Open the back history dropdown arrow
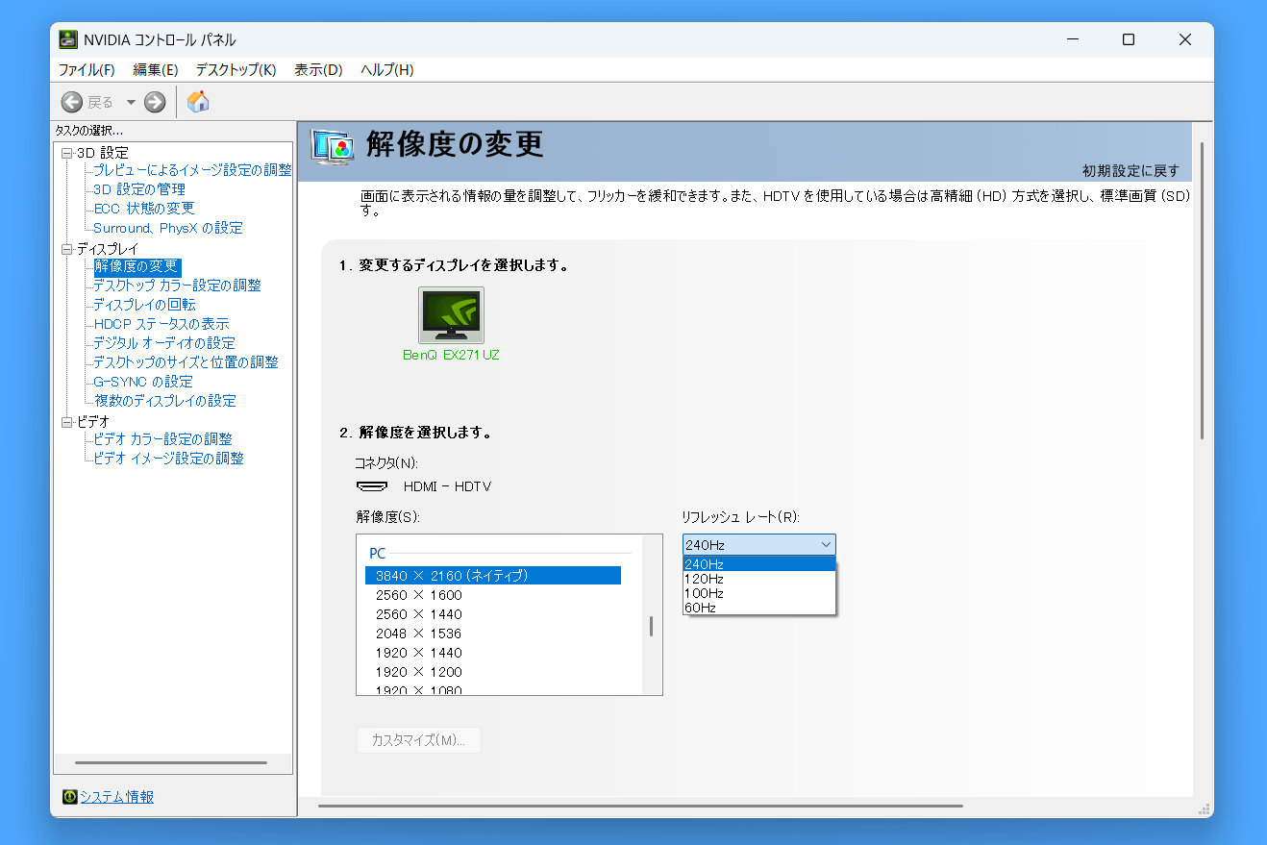The image size is (1267, 845). (x=131, y=102)
